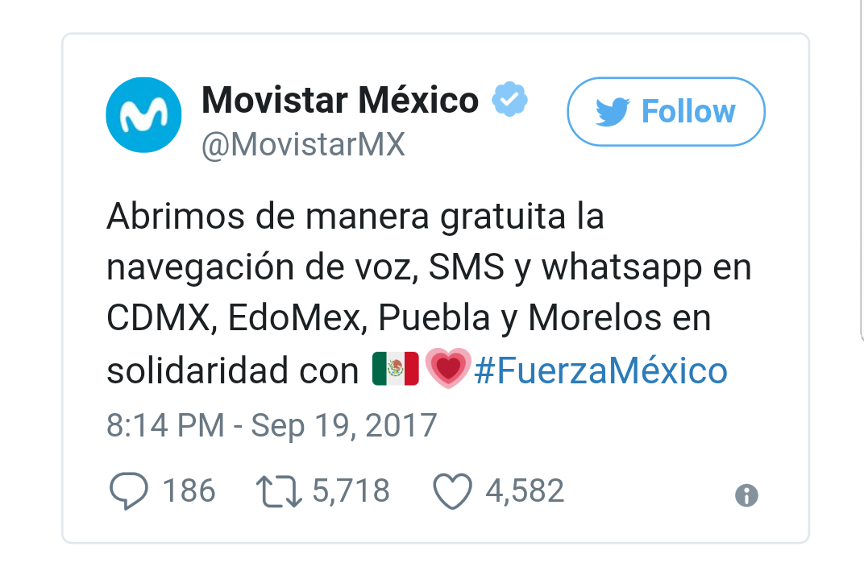864x571 pixels.
Task: Like the tweet with the heart outline icon
Action: coord(452,491)
